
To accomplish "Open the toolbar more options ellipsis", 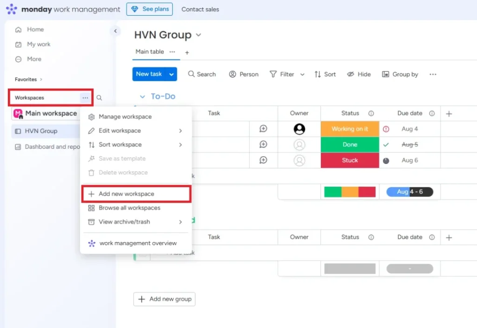I will point(433,74).
